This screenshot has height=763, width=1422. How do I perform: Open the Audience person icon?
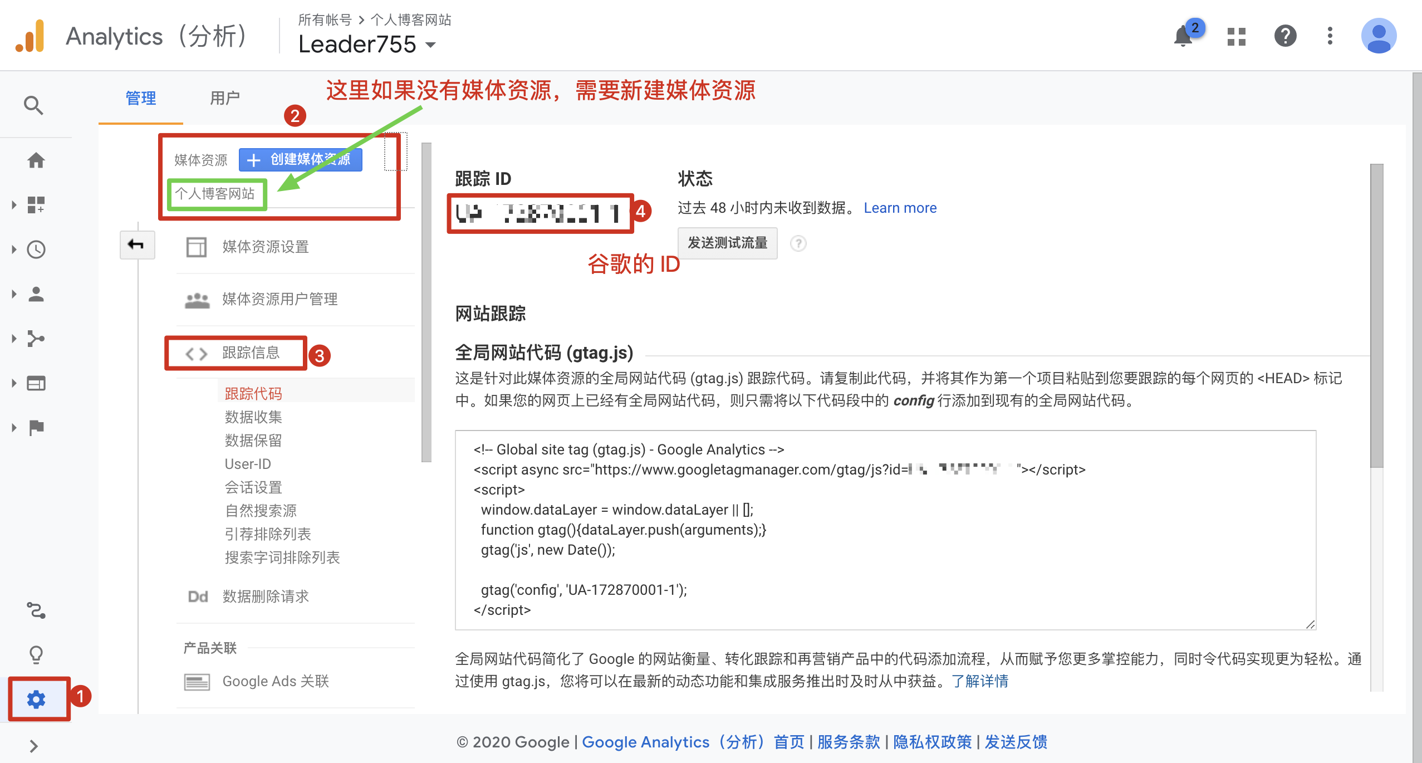pos(36,294)
